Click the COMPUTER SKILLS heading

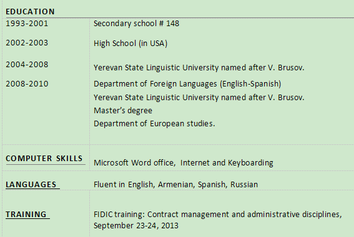coord(44,158)
